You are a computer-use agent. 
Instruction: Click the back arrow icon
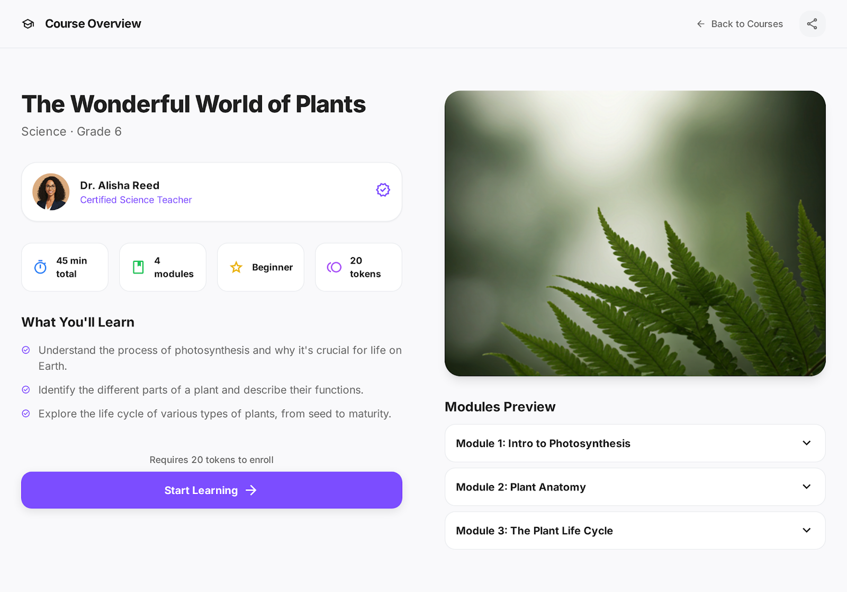click(x=700, y=24)
